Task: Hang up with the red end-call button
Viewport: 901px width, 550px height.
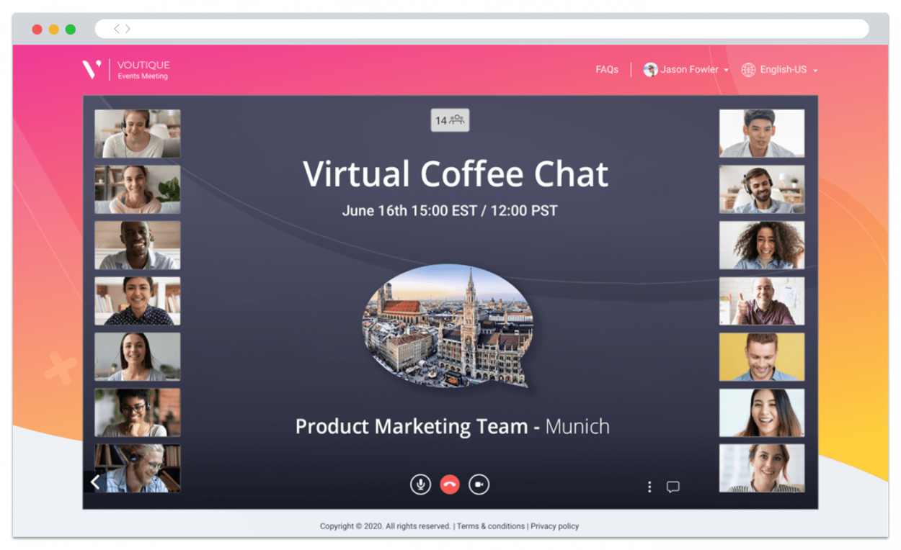Action: (450, 484)
